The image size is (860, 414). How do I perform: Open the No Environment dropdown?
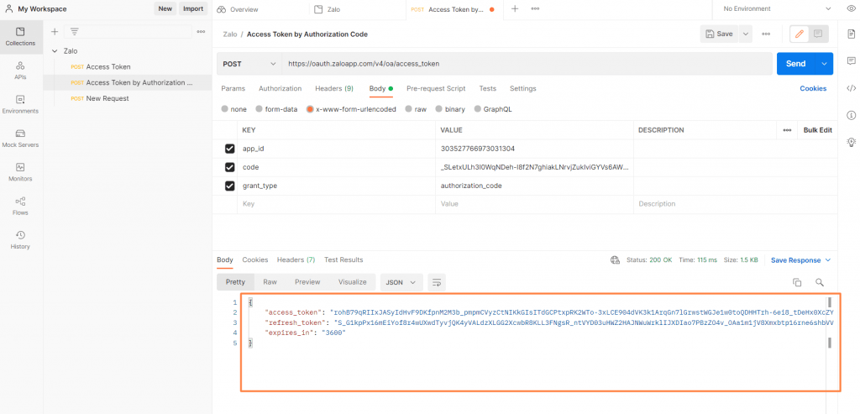pos(775,8)
